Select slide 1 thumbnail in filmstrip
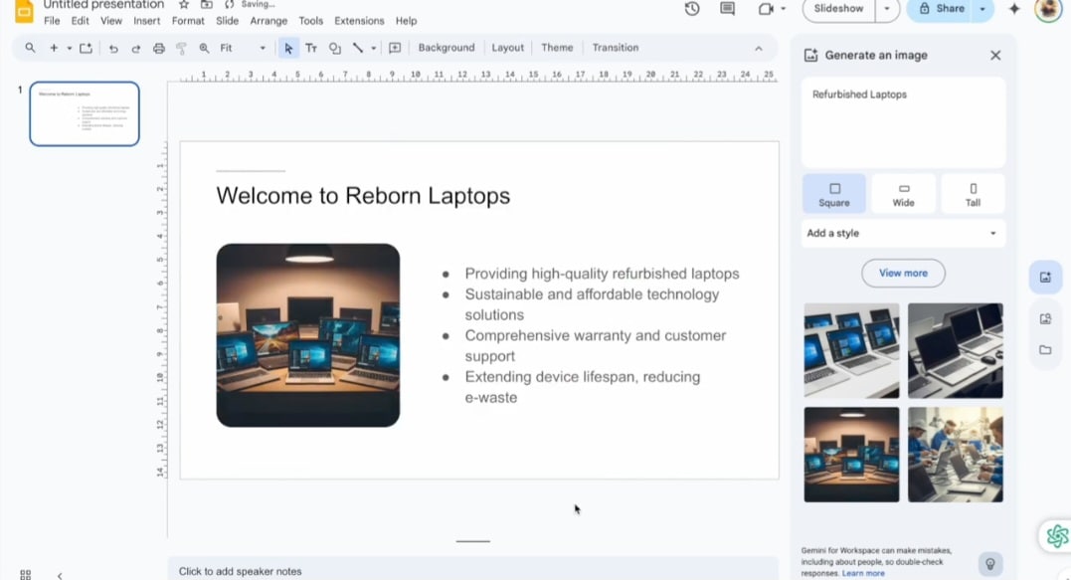The width and height of the screenshot is (1071, 580). click(85, 114)
